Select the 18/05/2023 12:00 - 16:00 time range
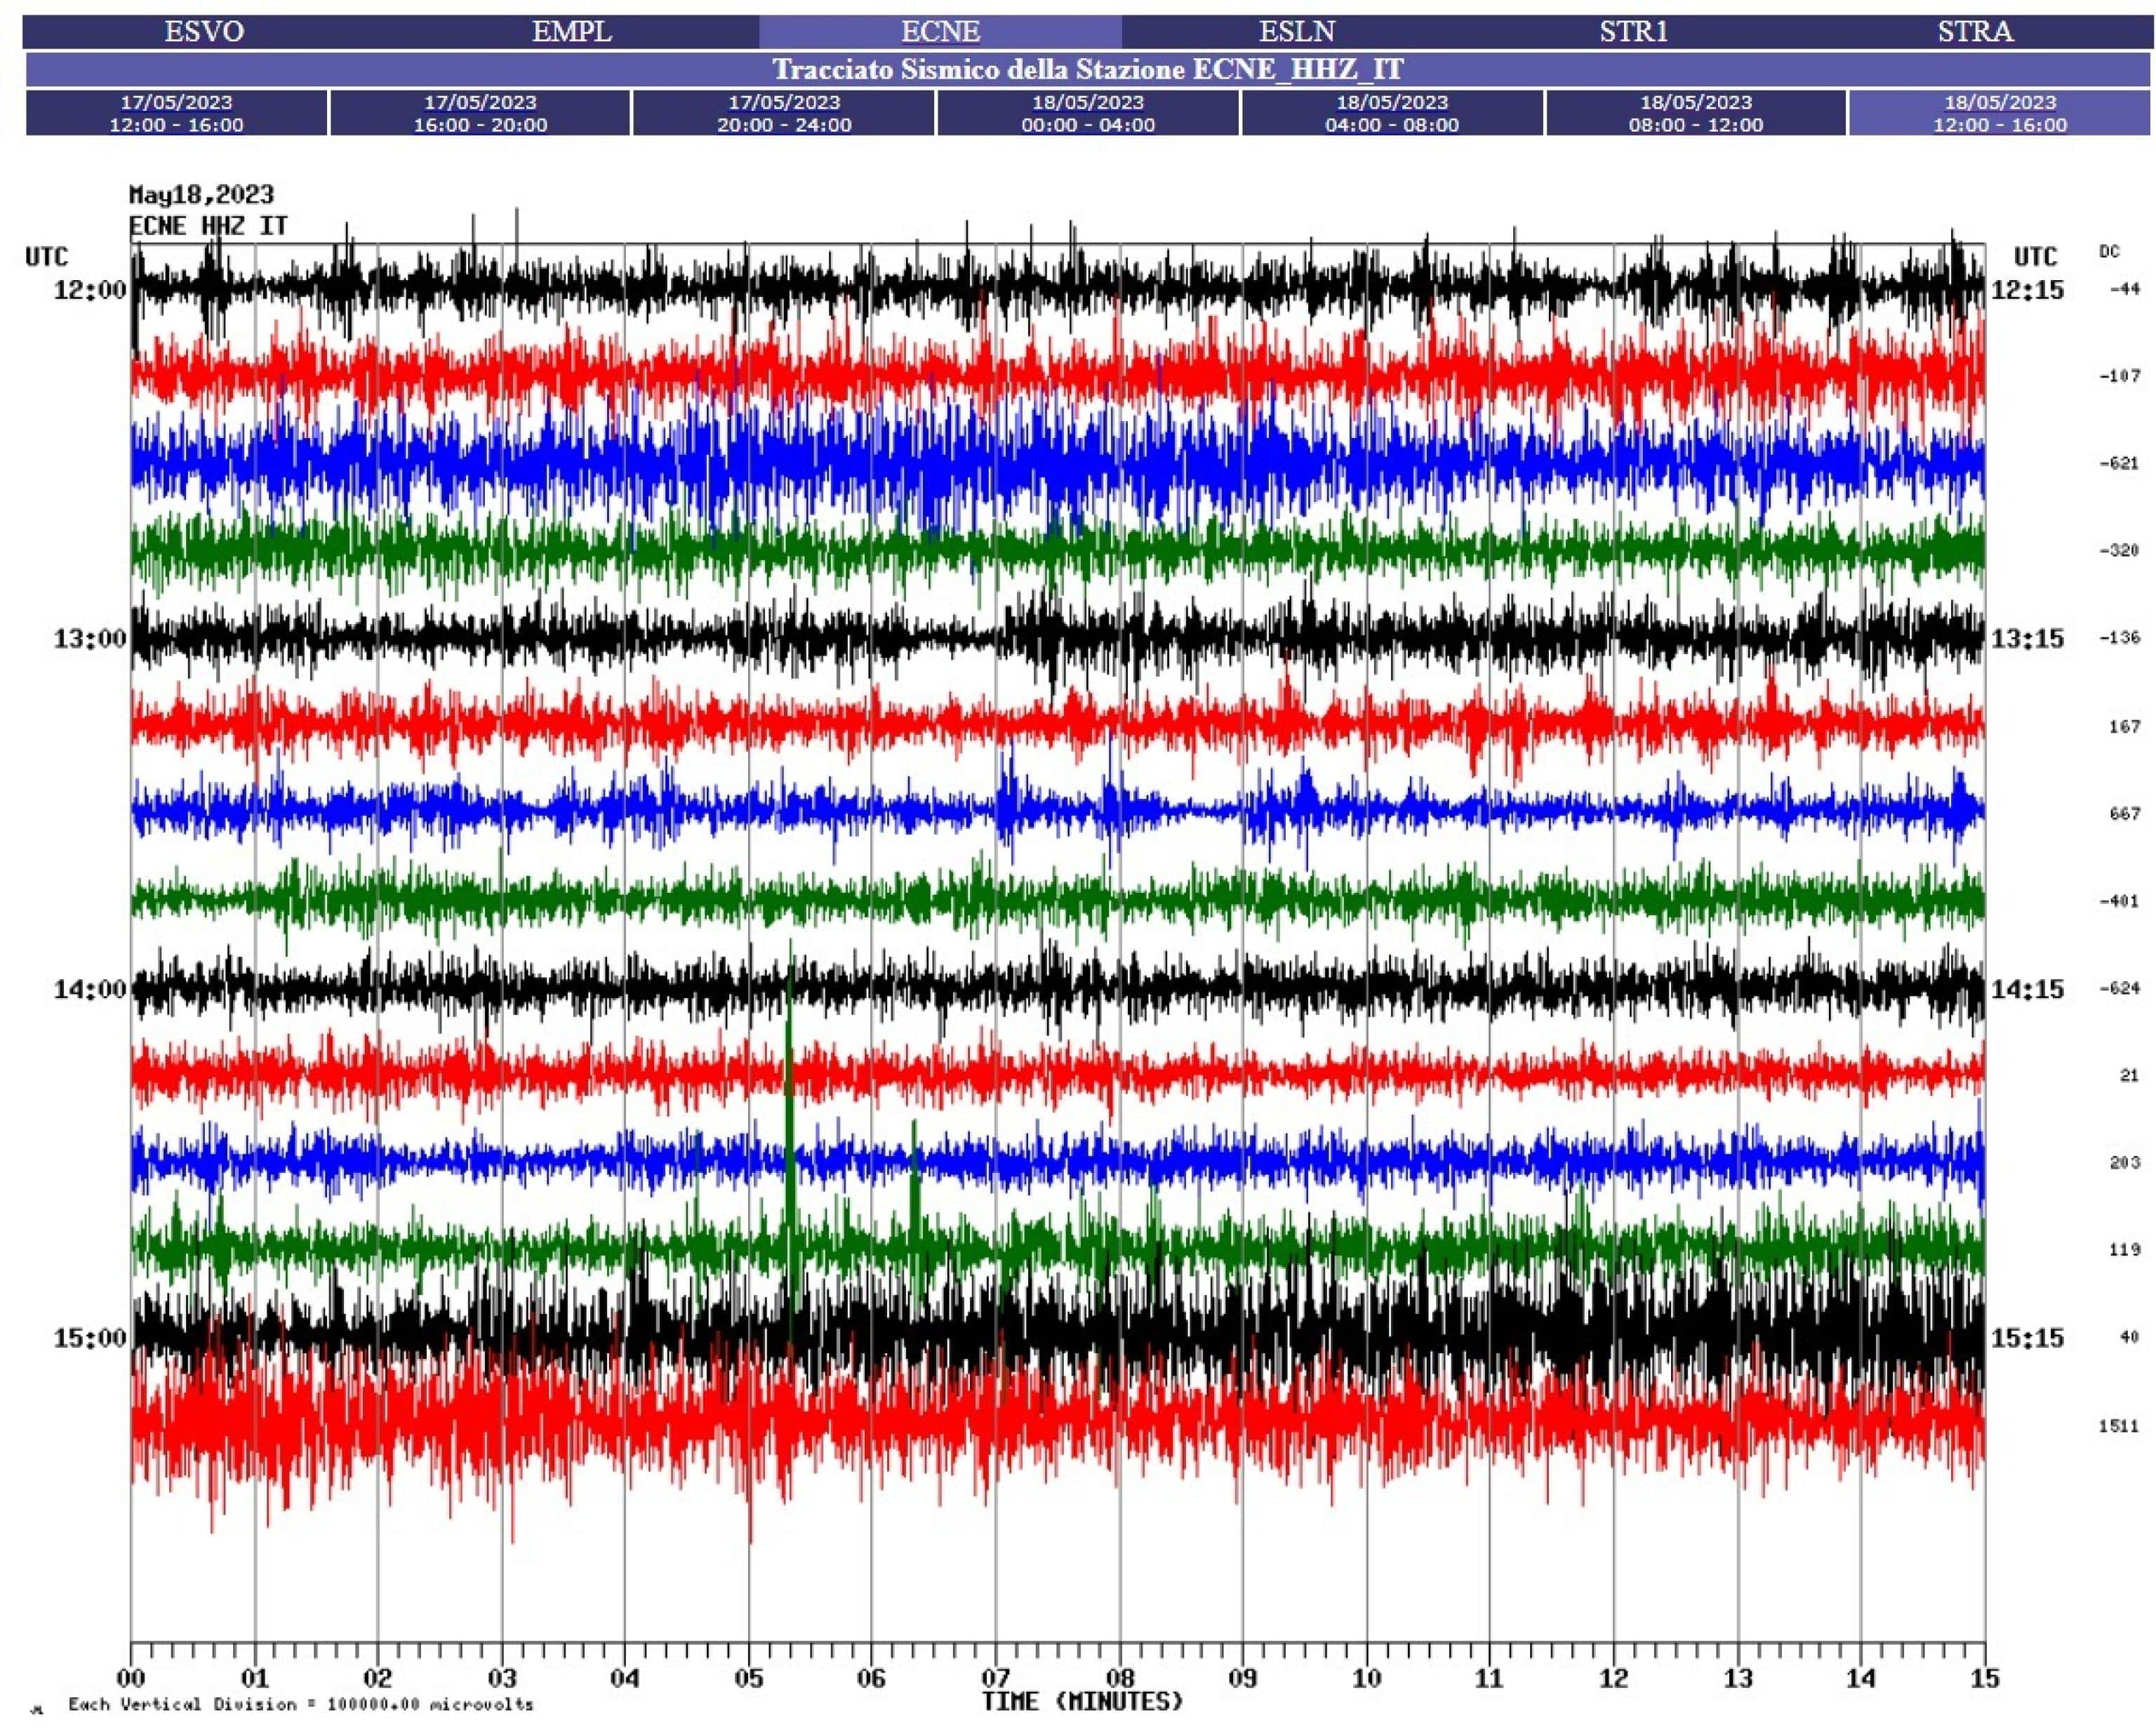This screenshot has width=2156, height=1733. 2000,113
